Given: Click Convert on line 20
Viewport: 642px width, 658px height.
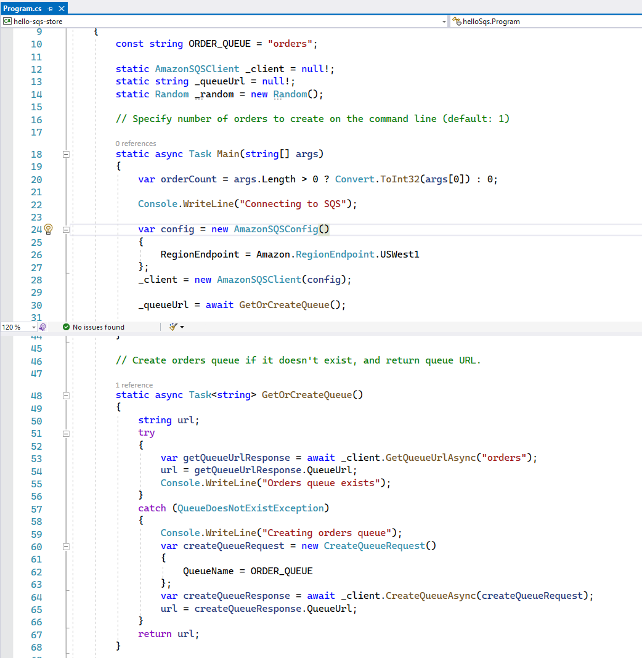Looking at the screenshot, I should click(354, 179).
